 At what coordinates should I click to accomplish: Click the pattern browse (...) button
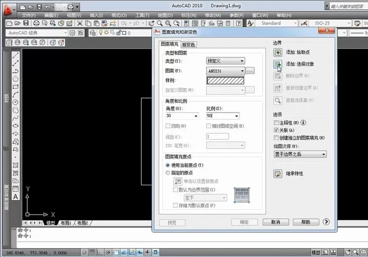click(250, 71)
